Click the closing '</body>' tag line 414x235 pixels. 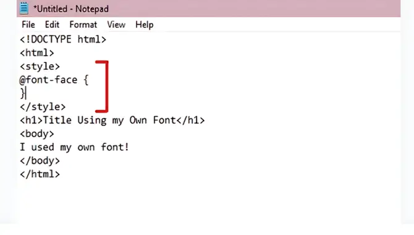pyautogui.click(x=40, y=161)
